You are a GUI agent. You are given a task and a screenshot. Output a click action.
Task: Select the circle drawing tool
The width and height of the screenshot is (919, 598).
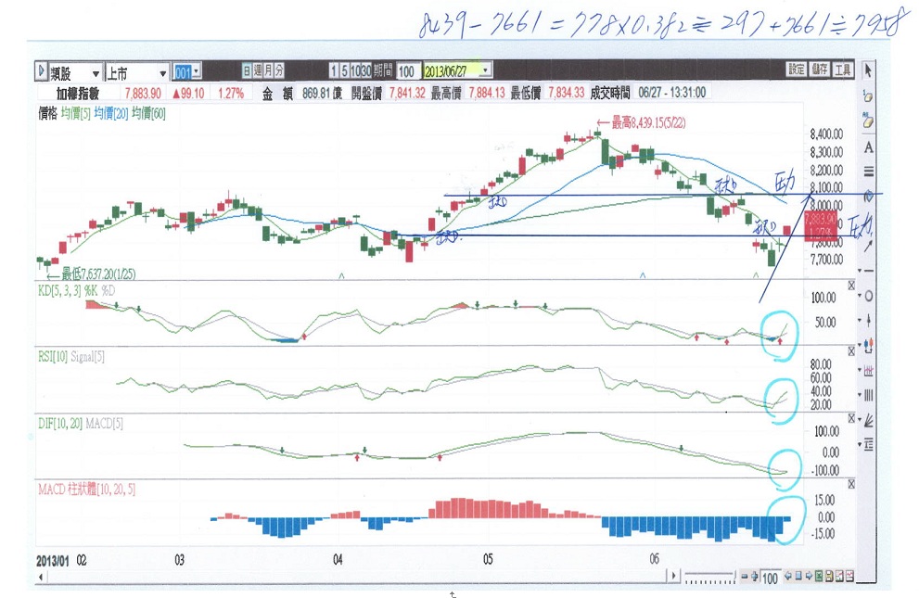869,296
